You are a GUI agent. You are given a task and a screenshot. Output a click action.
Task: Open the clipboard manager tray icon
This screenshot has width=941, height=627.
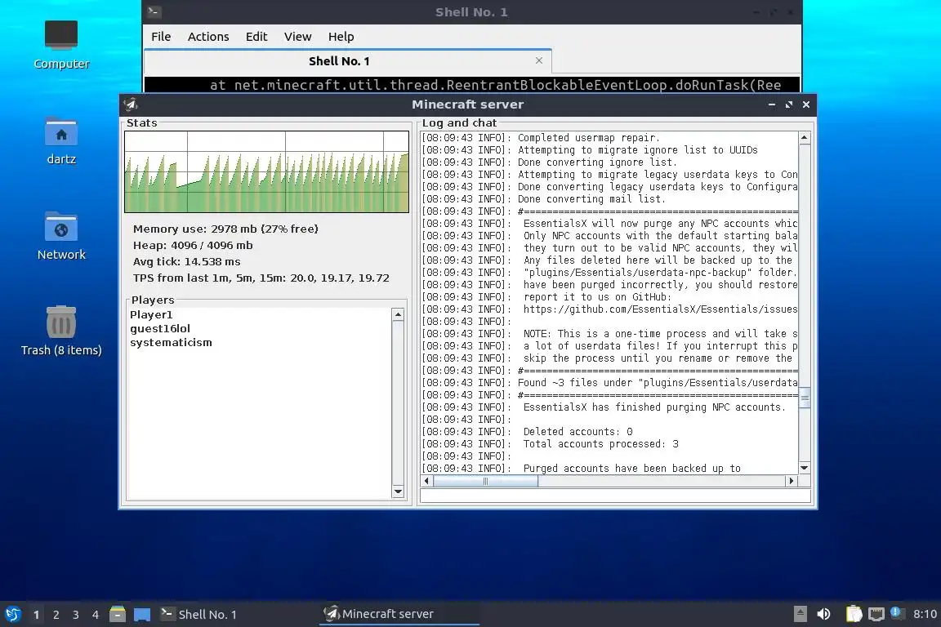(854, 614)
